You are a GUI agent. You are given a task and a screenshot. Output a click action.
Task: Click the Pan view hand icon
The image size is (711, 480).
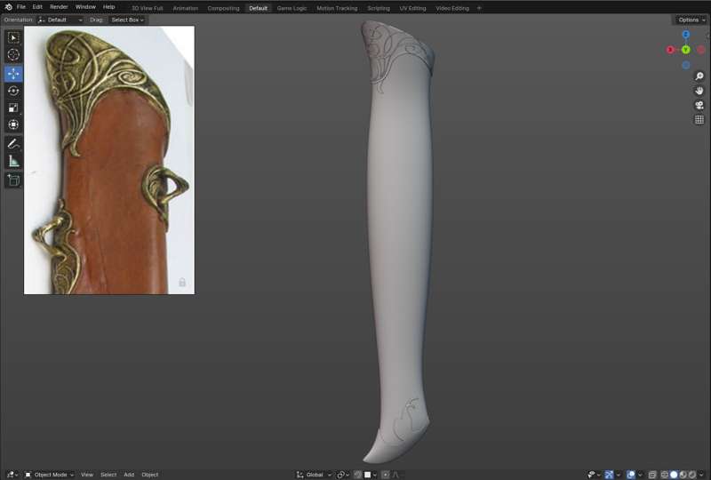pyautogui.click(x=699, y=91)
